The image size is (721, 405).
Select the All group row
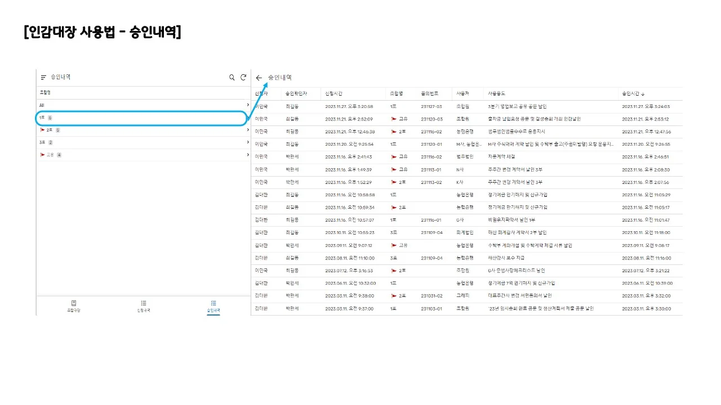(143, 105)
